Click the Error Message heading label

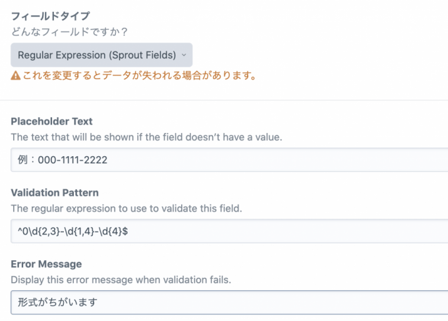46,264
